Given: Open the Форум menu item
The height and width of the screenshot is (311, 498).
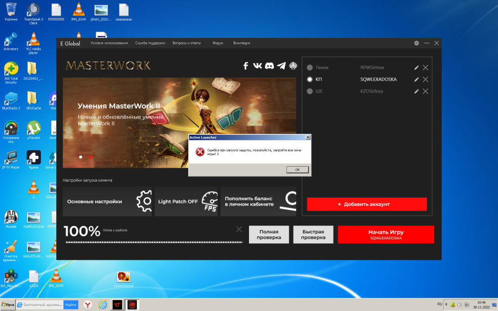Looking at the screenshot, I should pos(218,43).
